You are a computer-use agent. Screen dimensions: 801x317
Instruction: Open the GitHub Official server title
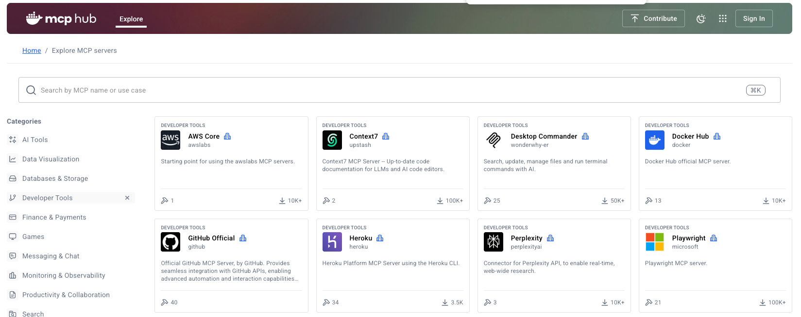pyautogui.click(x=211, y=238)
